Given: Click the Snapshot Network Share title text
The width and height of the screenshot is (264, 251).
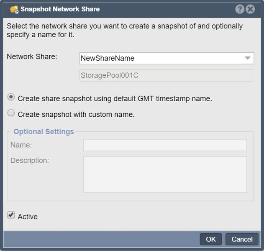Looking at the screenshot, I should tap(60, 9).
